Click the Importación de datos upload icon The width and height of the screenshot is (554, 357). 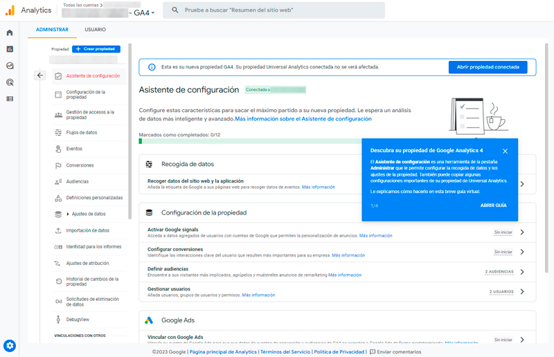tap(58, 230)
